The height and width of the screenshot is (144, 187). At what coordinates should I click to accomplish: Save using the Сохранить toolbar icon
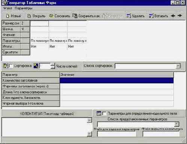51,16
